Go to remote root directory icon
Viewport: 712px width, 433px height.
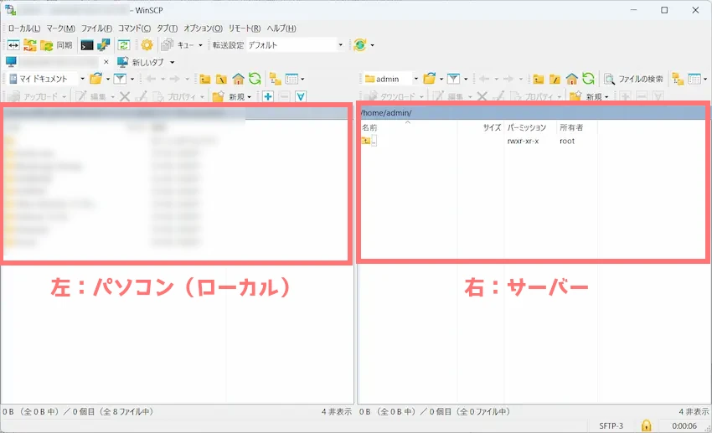point(555,79)
